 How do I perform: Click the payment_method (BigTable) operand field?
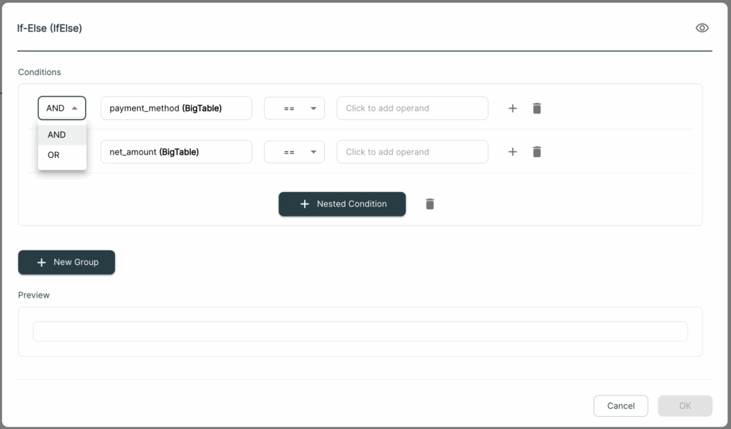click(176, 108)
